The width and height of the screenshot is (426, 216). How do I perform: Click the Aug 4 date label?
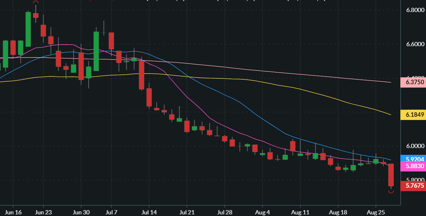(262, 212)
